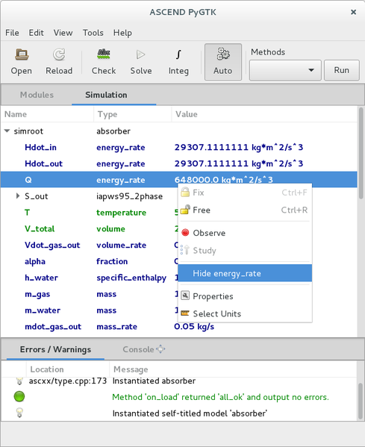Click lightbulb icon beside ascxx/type.cpp:173
This screenshot has width=365, height=447.
pyautogui.click(x=19, y=381)
